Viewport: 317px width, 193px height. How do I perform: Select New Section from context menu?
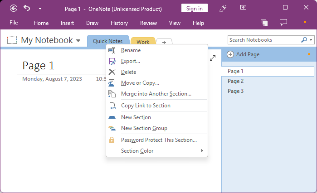coord(157,117)
